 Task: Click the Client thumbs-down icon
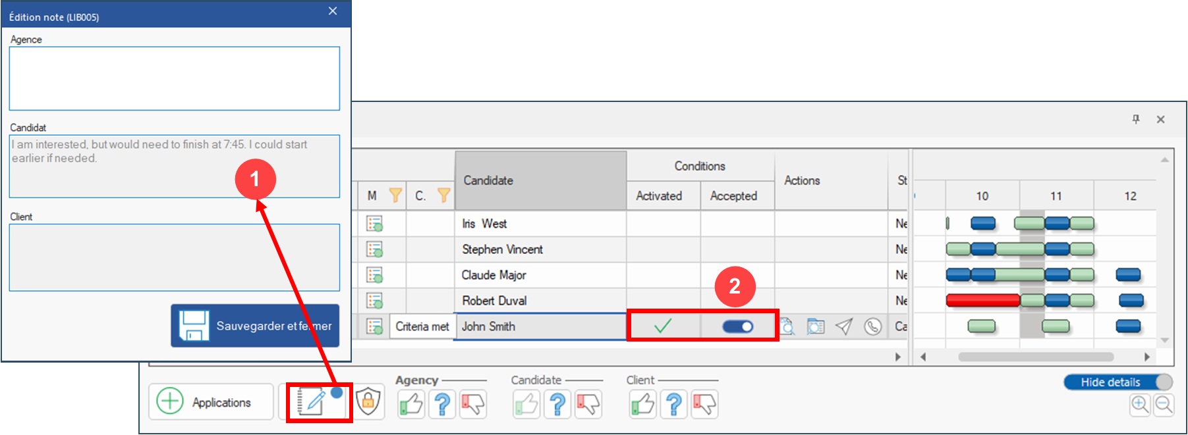[704, 403]
